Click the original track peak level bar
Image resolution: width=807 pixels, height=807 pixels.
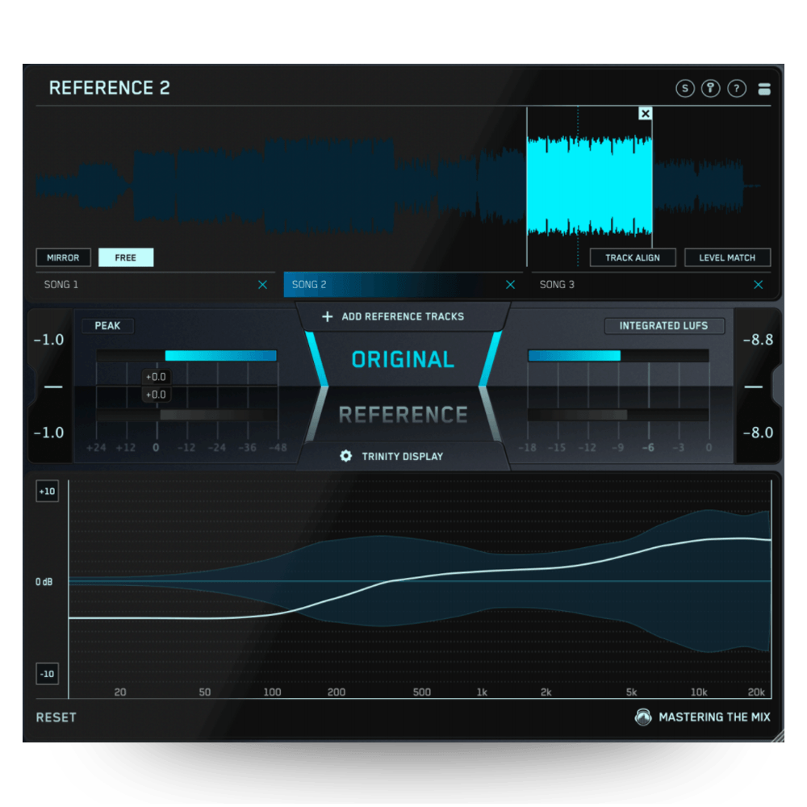coord(187,356)
